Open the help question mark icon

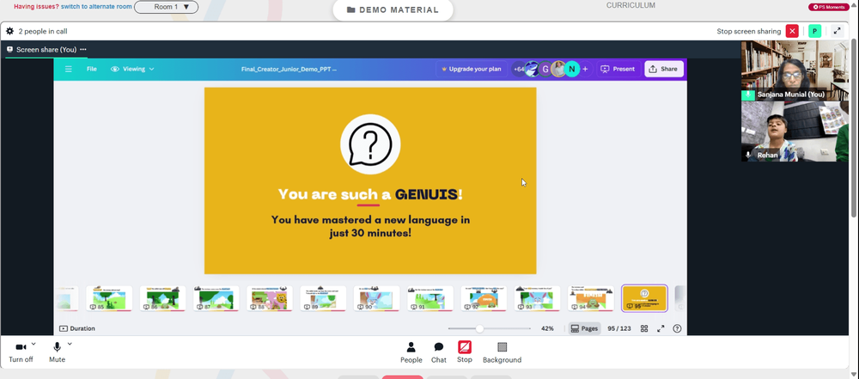click(677, 328)
